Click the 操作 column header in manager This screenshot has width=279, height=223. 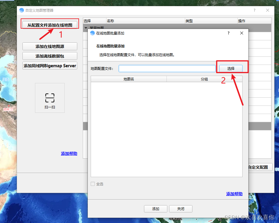pos(255,21)
